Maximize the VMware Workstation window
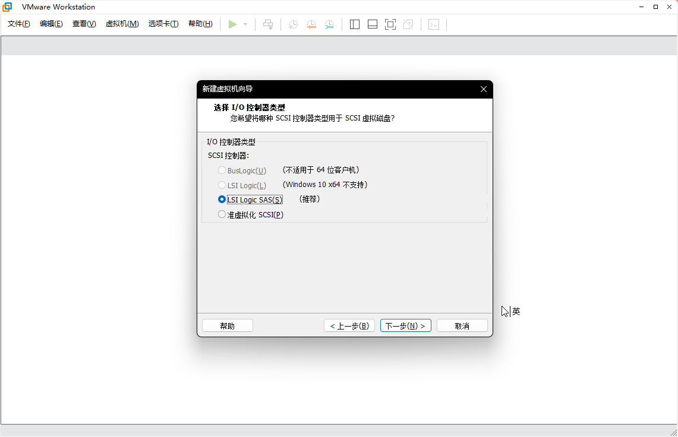The height and width of the screenshot is (437, 678). [655, 7]
